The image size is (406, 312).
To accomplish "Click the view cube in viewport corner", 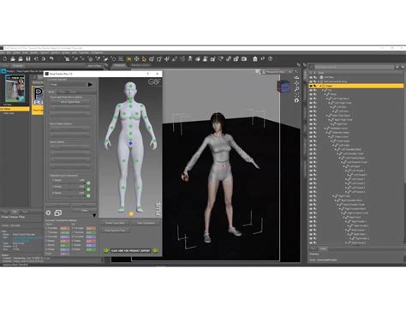I will pyautogui.click(x=284, y=87).
